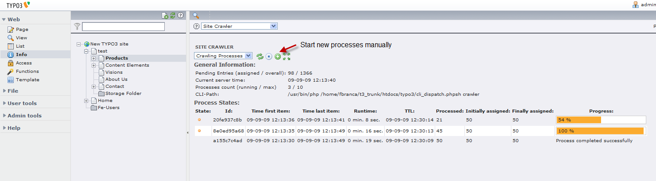
Task: Expand the Content Elements tree node
Action: (x=94, y=65)
